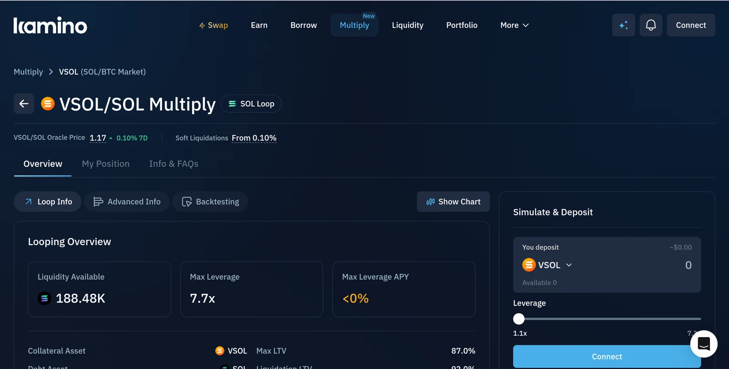The image size is (729, 369).
Task: Click the VSOL (SOL/BTC Market) breadcrumb
Action: pos(103,72)
